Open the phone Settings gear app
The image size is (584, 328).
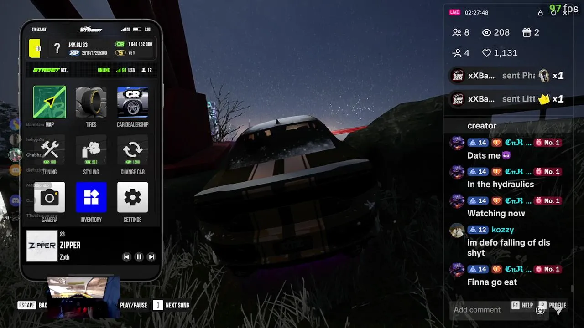132,197
